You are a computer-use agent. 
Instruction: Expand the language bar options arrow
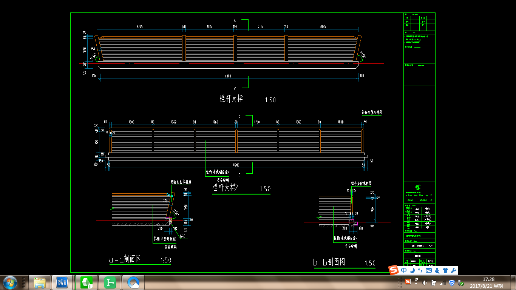[416, 284]
